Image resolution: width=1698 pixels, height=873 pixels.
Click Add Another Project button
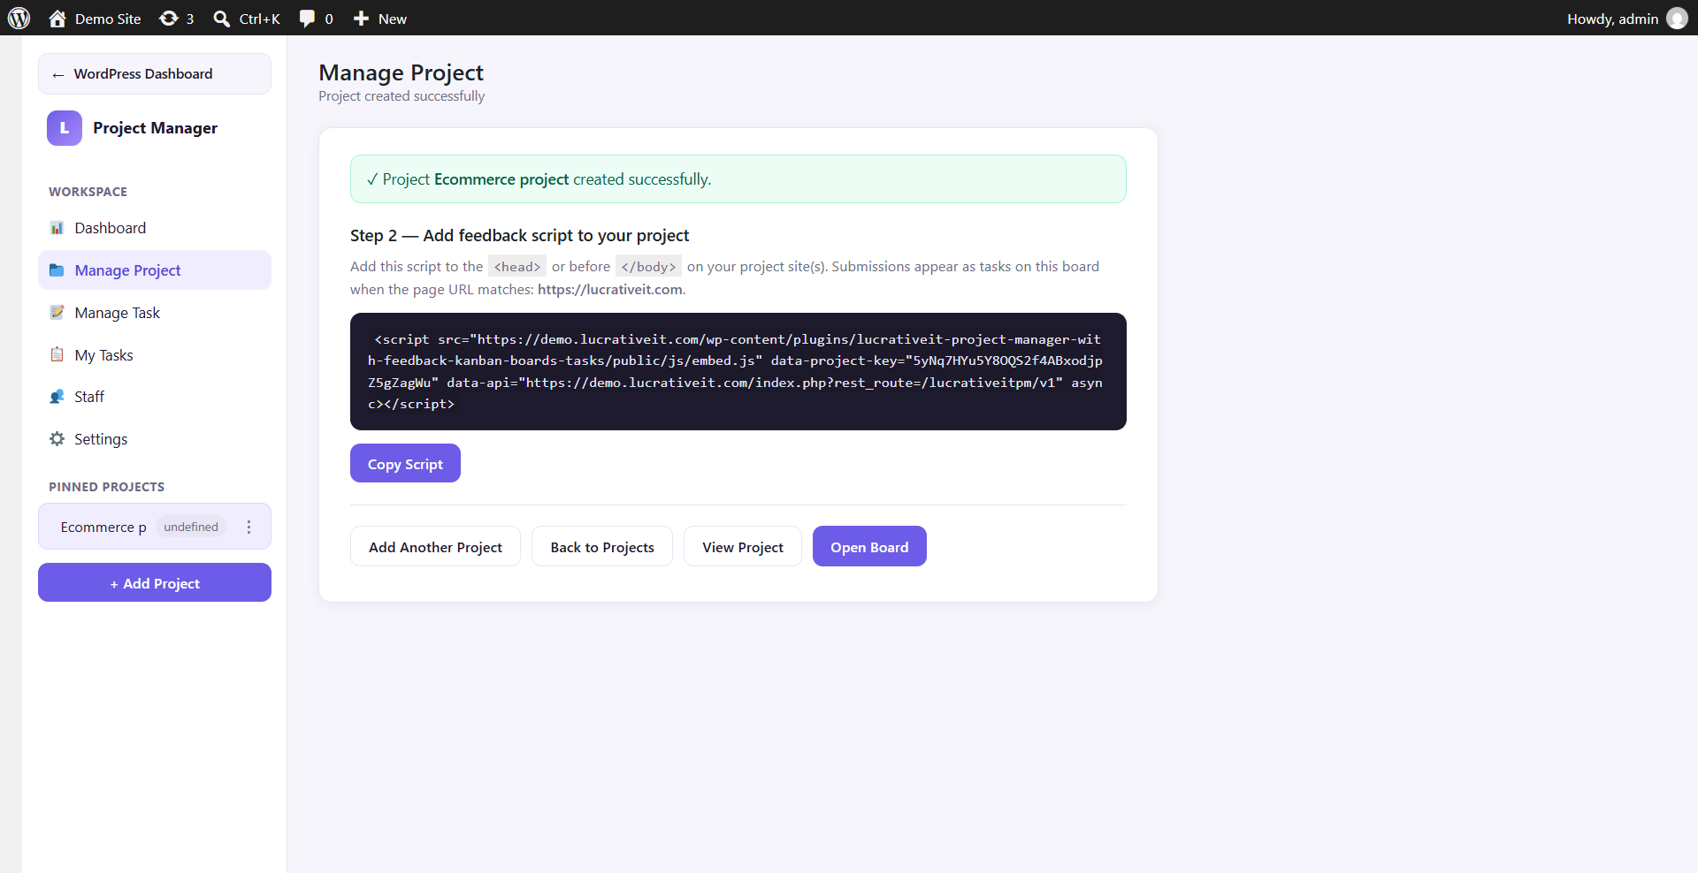pos(435,547)
